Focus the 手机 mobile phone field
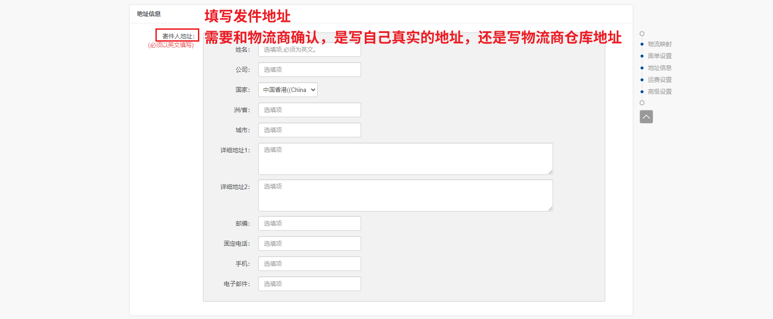 point(309,264)
